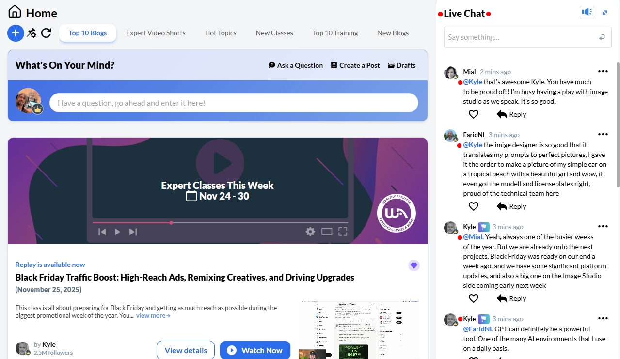Open the Replay is available now link
620x359 pixels.
[50, 265]
